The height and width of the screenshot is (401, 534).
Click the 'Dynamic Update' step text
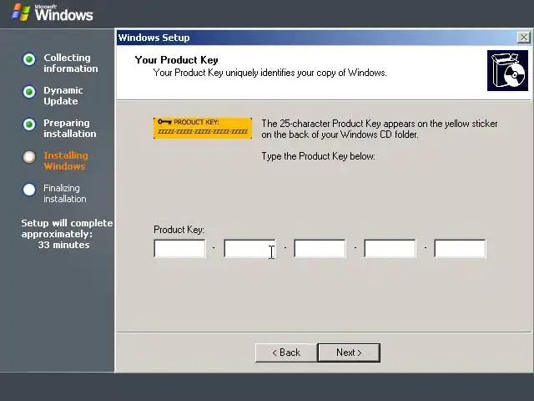click(x=63, y=96)
